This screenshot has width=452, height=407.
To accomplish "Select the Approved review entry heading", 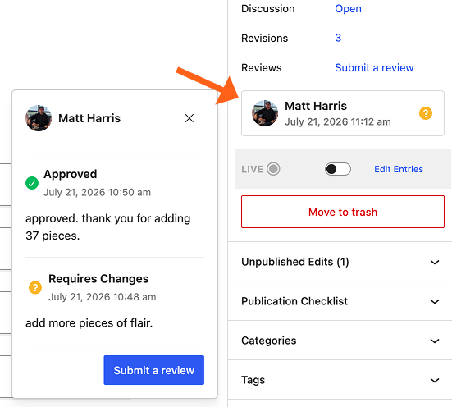I will coord(70,174).
